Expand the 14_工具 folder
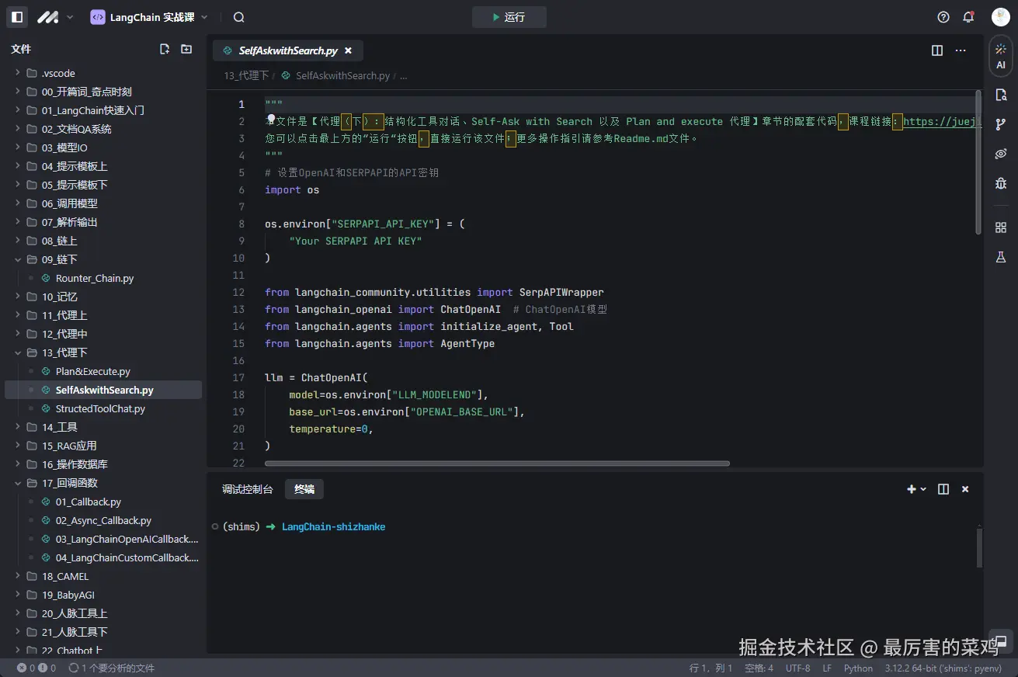Image resolution: width=1018 pixels, height=677 pixels. [x=59, y=427]
